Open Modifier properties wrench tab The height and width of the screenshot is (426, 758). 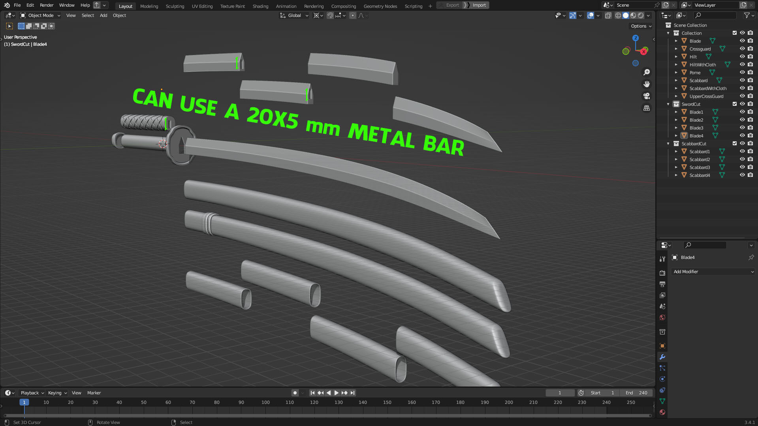pos(662,357)
